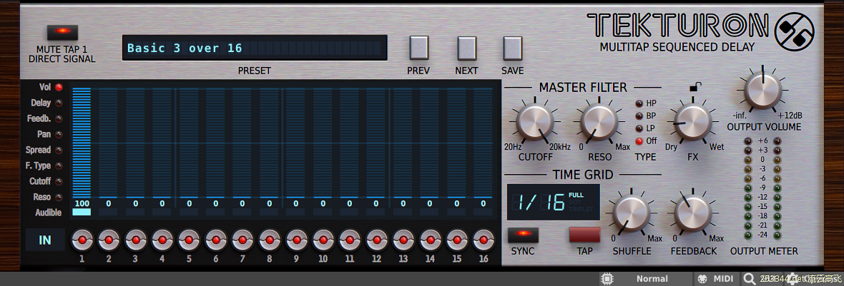Select the Pan parameter row LED
Viewport: 844px width, 286px height.
click(x=59, y=134)
